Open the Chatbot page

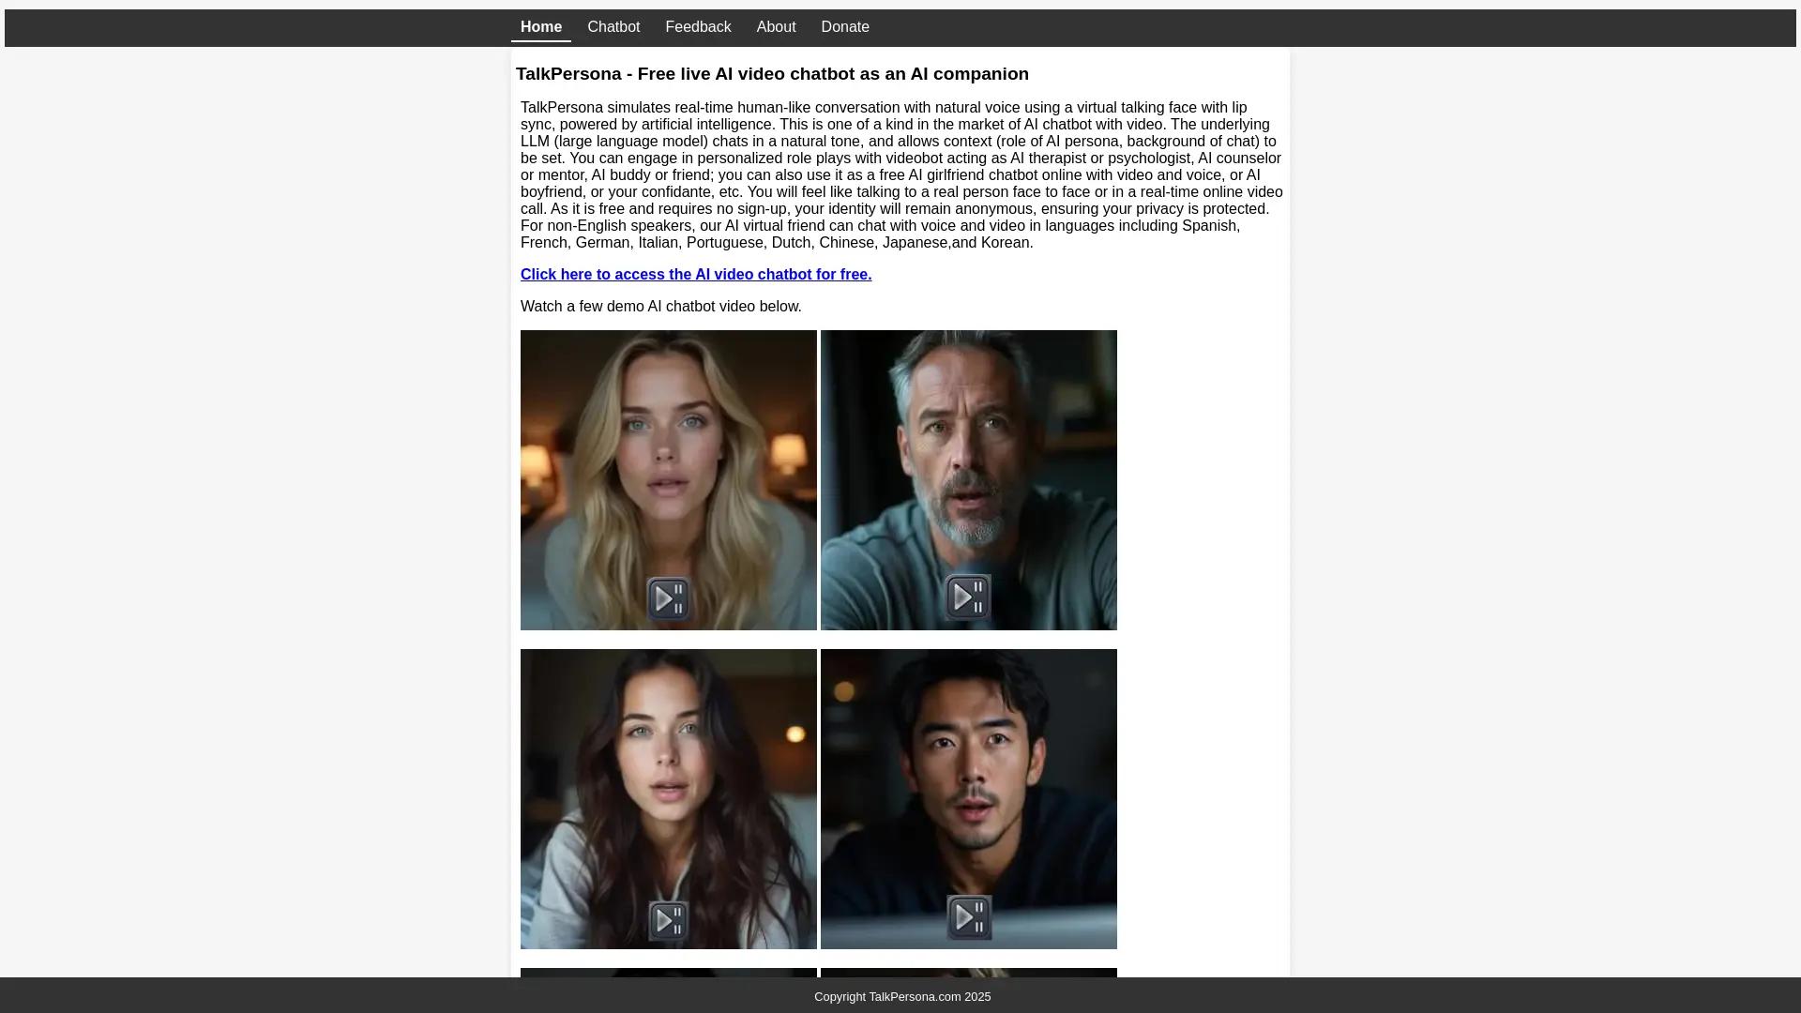613,27
